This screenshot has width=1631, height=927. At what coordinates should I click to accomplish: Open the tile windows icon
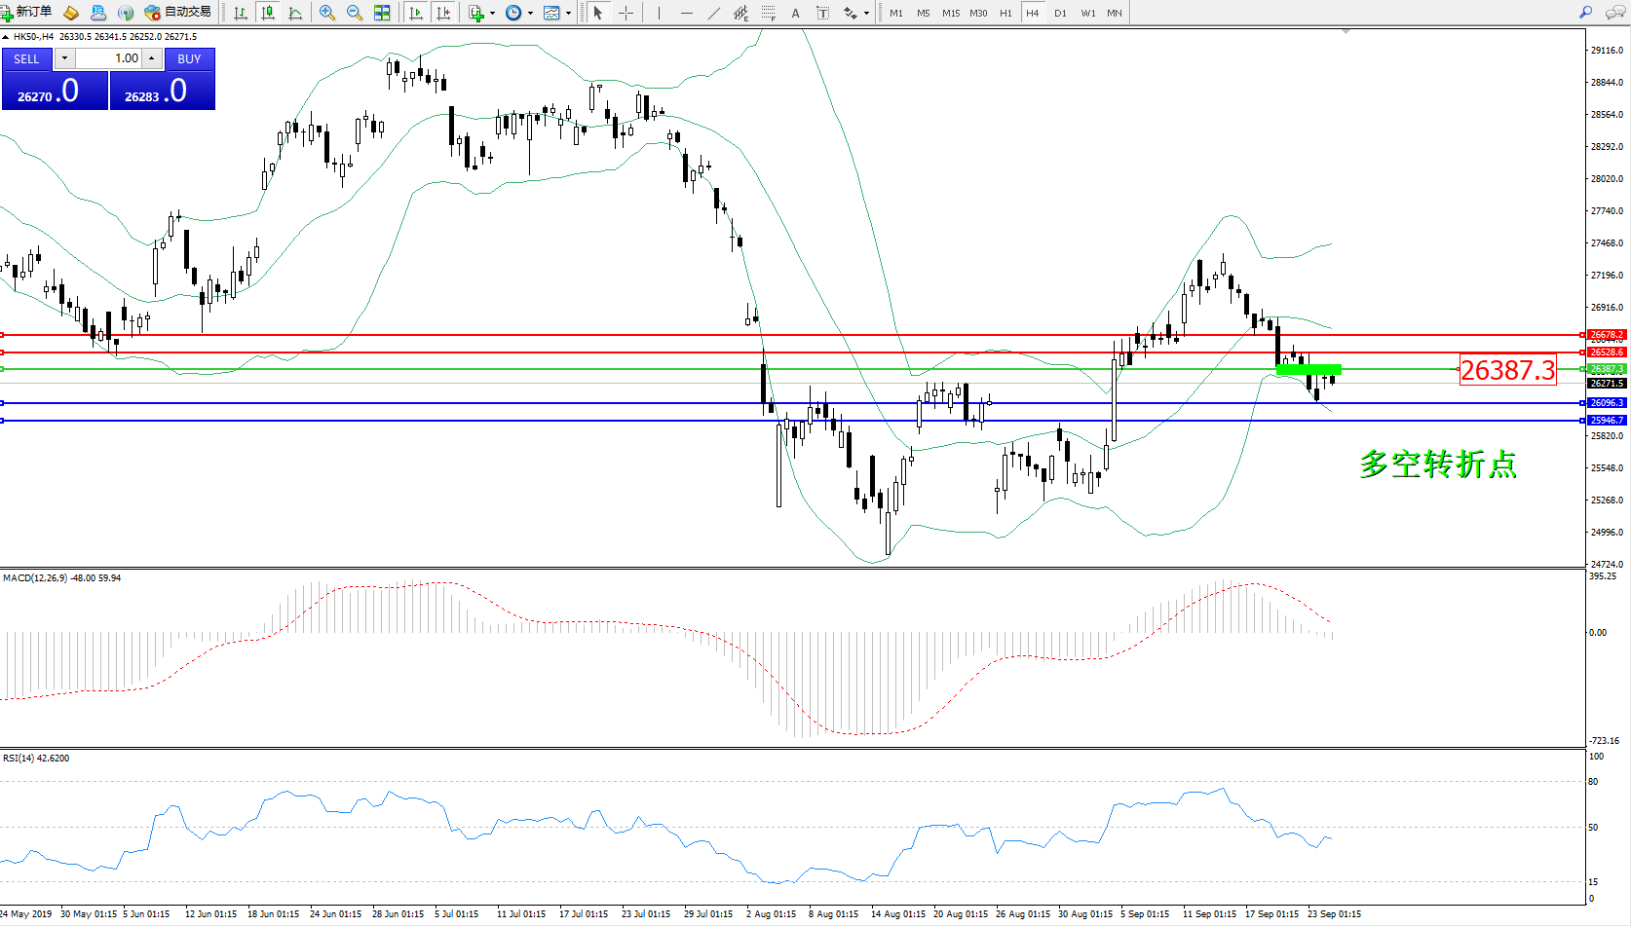[382, 13]
